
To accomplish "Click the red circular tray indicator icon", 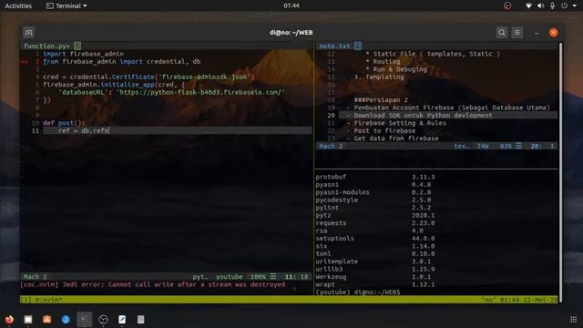I will coord(507,6).
